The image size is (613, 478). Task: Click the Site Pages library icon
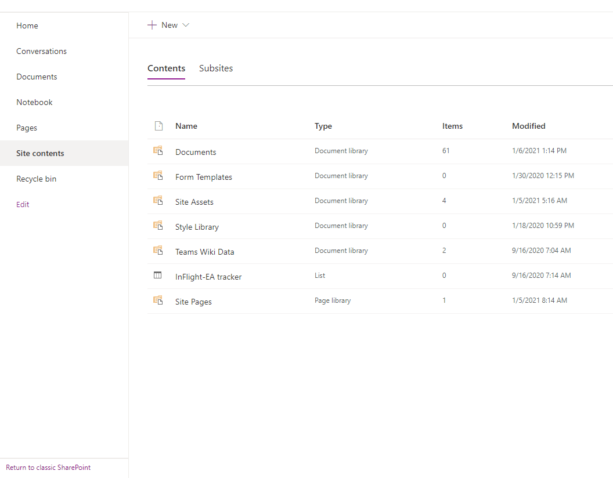point(158,300)
